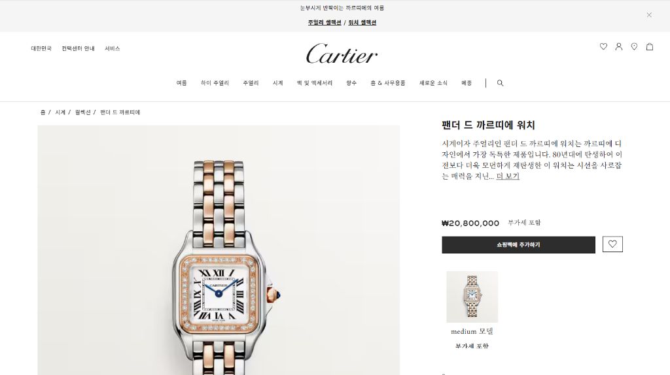Click the 컬렉션 breadcrumb link
This screenshot has width=670, height=375.
83,112
